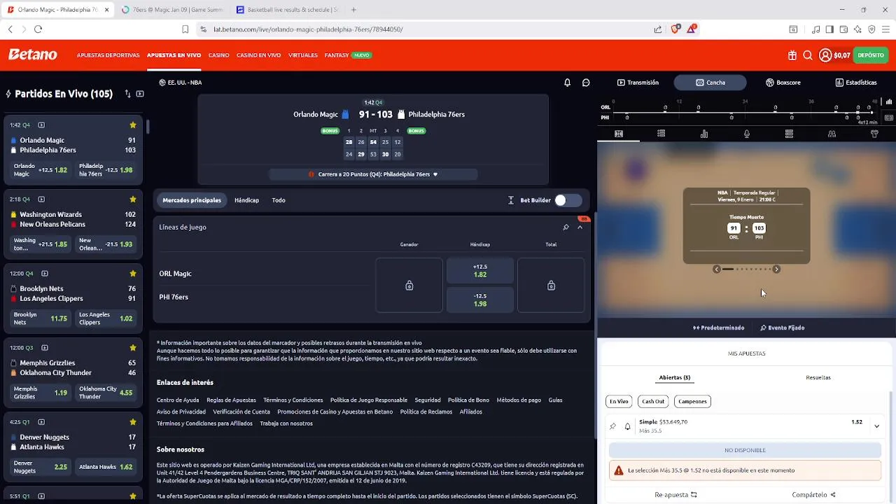Screen dimensions: 896x504
Task: Toggle favorite star for Washington Wizards match
Action: tap(133, 199)
